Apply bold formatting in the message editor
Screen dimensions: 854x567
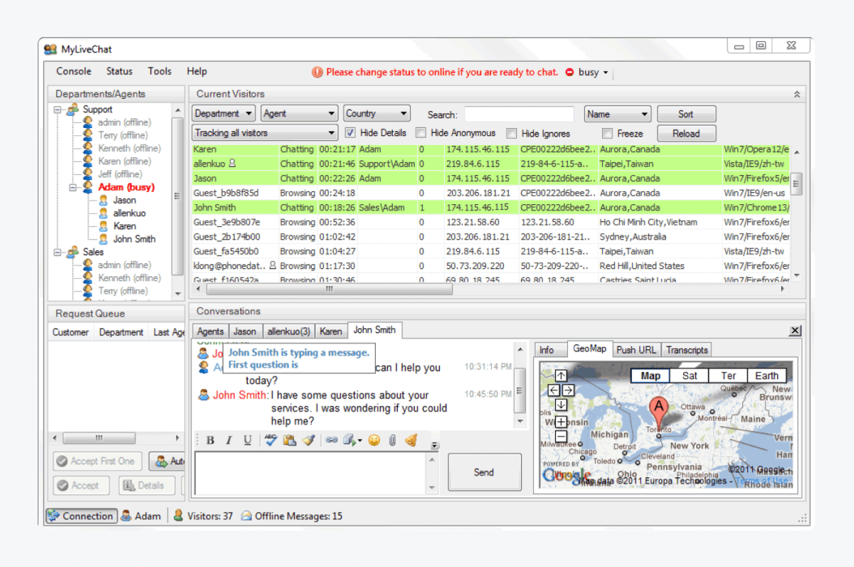coord(210,440)
